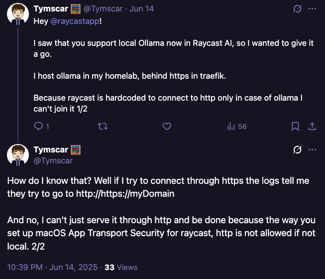The width and height of the screenshot is (325, 279).
Task: Open Tymscar's avatar on the second tweet
Action: point(17,155)
